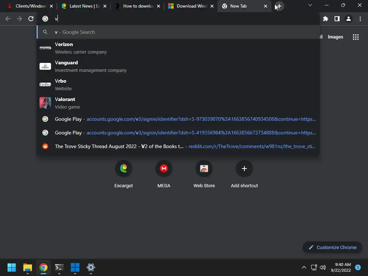
Task: Choose the Vanguard suggestion
Action: tap(178, 66)
